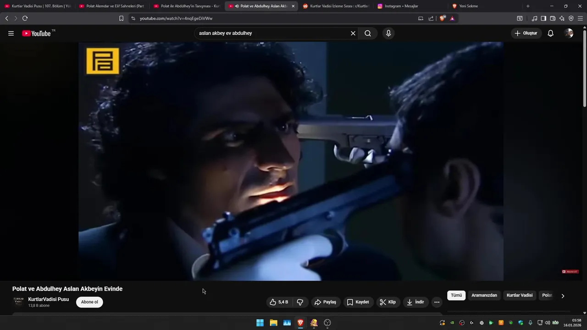
Task: Download the video with İndir
Action: click(x=415, y=302)
